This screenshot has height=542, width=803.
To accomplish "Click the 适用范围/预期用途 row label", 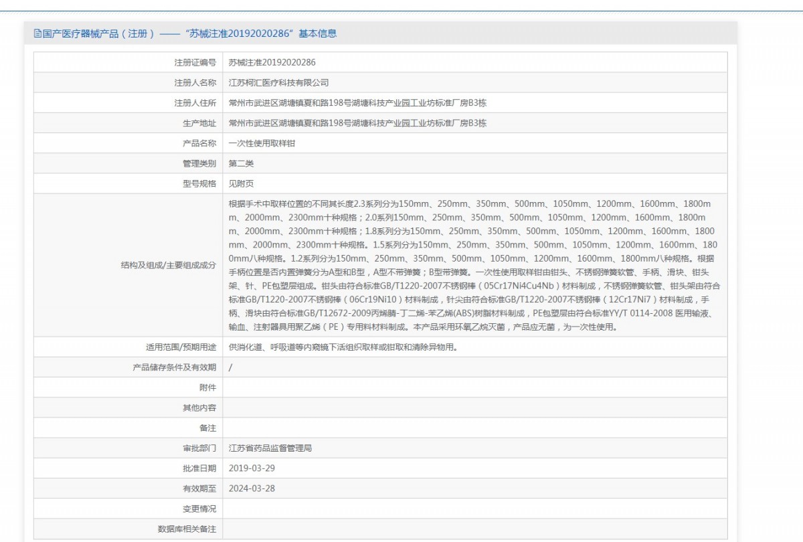I will pyautogui.click(x=181, y=347).
